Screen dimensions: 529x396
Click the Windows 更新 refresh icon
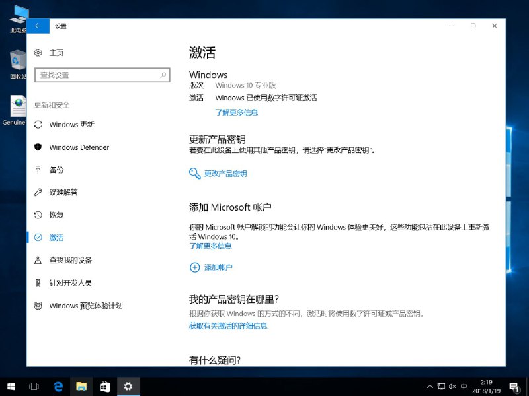(38, 125)
